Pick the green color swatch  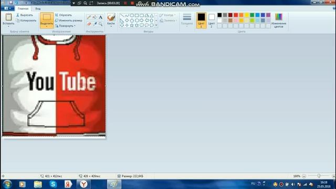click(x=252, y=15)
